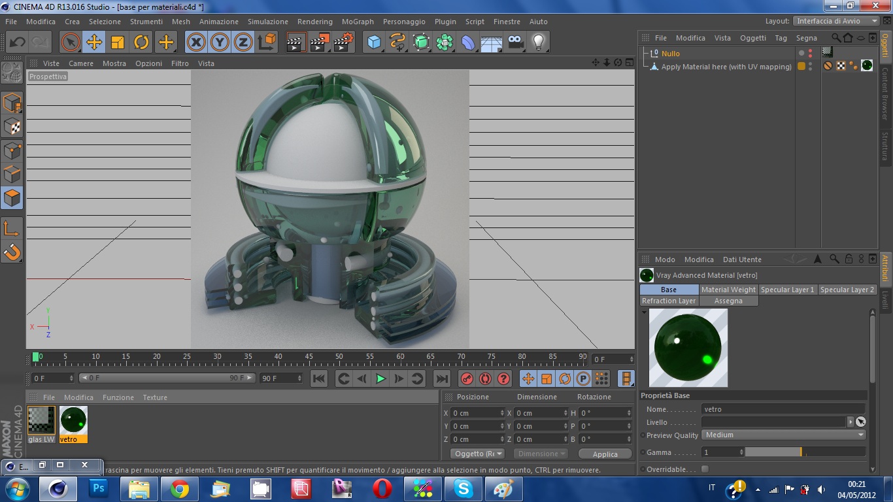The image size is (893, 502).
Task: Open the MoGraph menu
Action: [358, 22]
